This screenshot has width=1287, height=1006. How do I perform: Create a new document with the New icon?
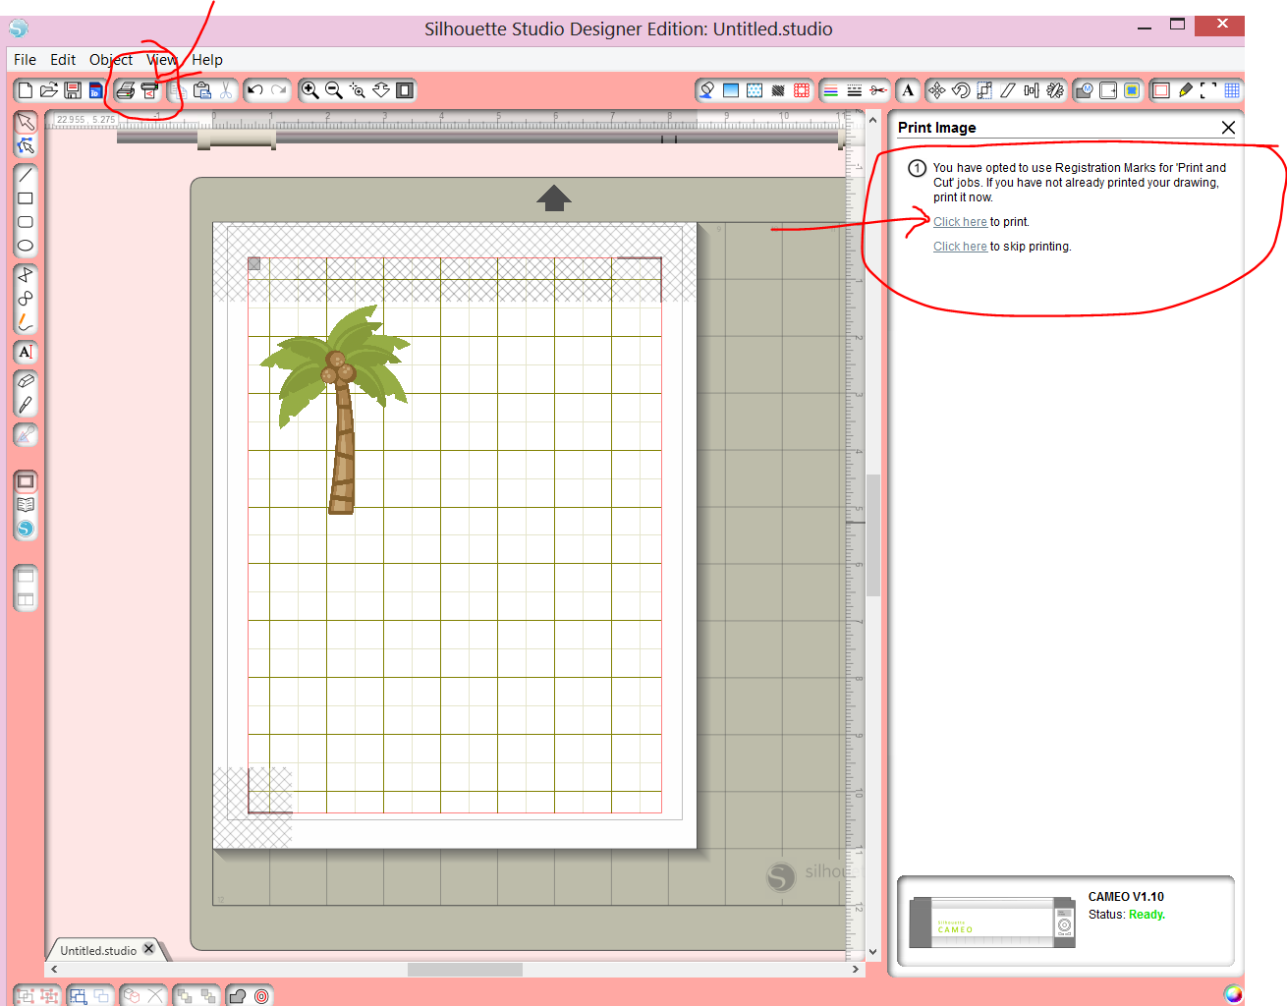point(26,90)
